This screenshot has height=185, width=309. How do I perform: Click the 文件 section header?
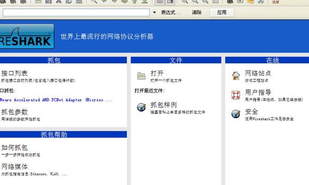click(176, 60)
